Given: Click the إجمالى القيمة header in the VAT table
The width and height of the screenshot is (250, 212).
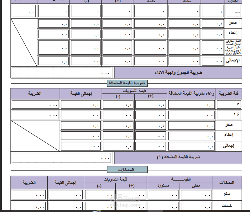Looking at the screenshot, I should pos(81,93).
